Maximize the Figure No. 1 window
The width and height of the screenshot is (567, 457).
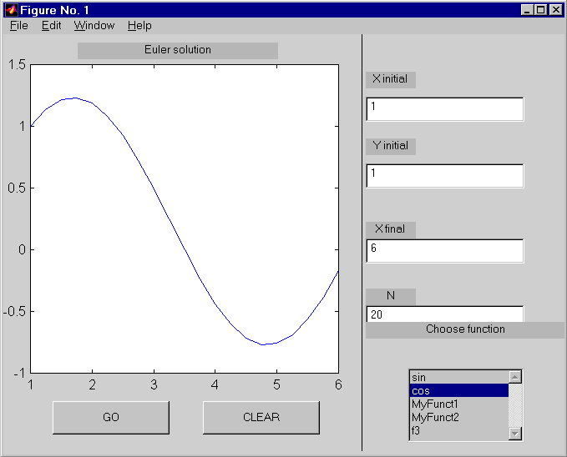click(541, 10)
